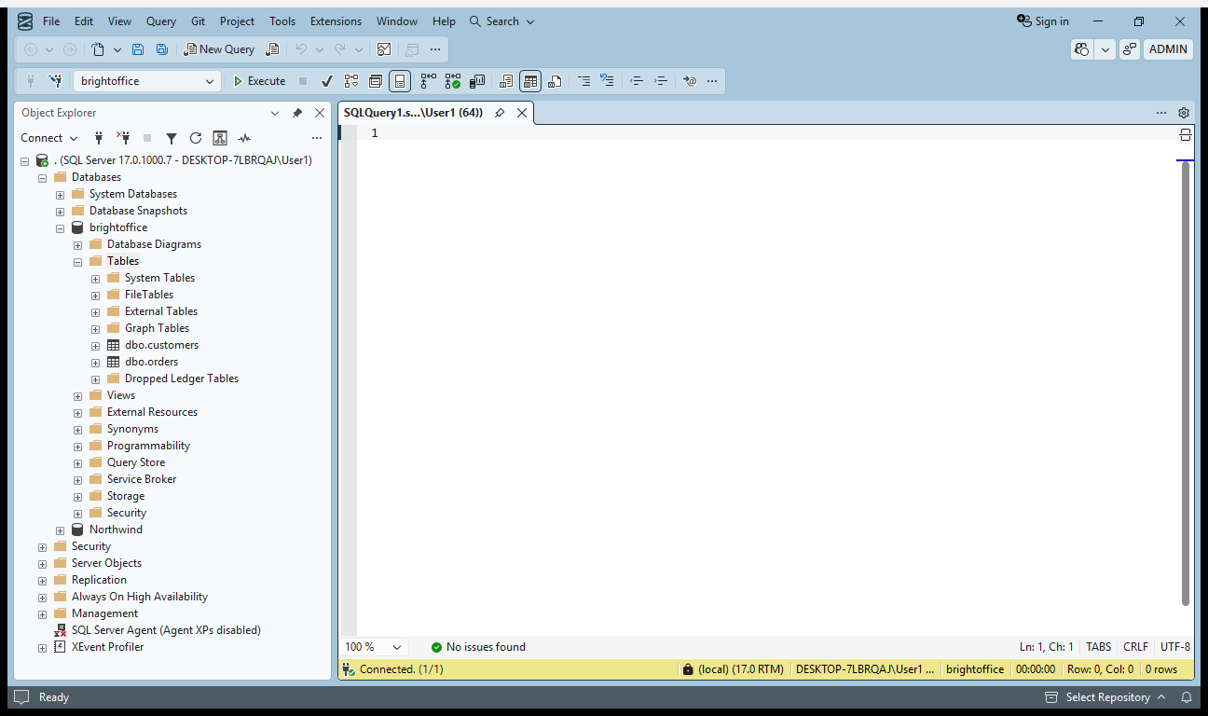
Task: Expand the dbo.customers table node
Action: click(x=95, y=345)
